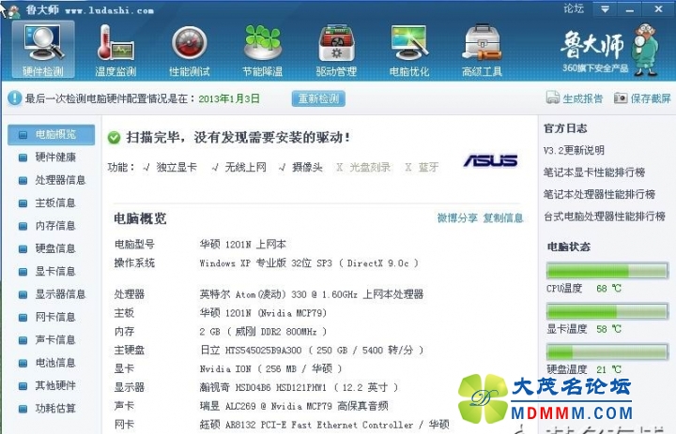Click the 无线上网 feature checkmark
The height and width of the screenshot is (434, 676).
(215, 168)
